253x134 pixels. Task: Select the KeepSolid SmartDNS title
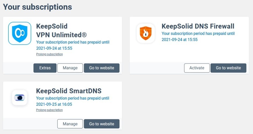[x=69, y=91]
